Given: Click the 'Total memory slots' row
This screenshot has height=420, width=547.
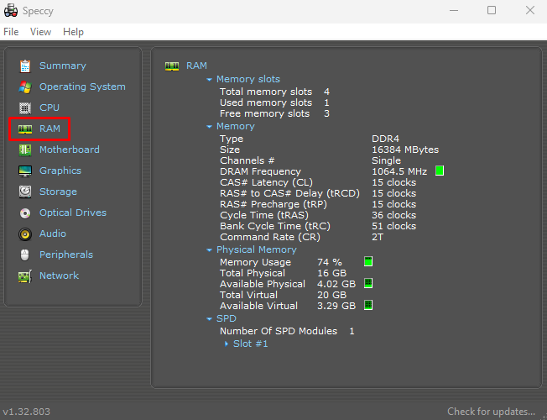Looking at the screenshot, I should coord(275,92).
